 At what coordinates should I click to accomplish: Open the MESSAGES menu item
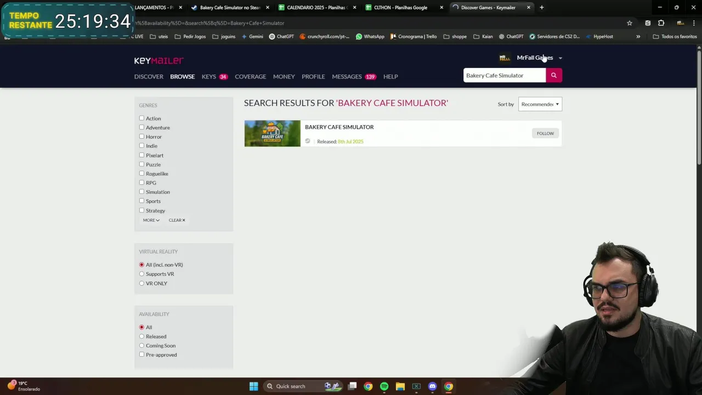(354, 76)
